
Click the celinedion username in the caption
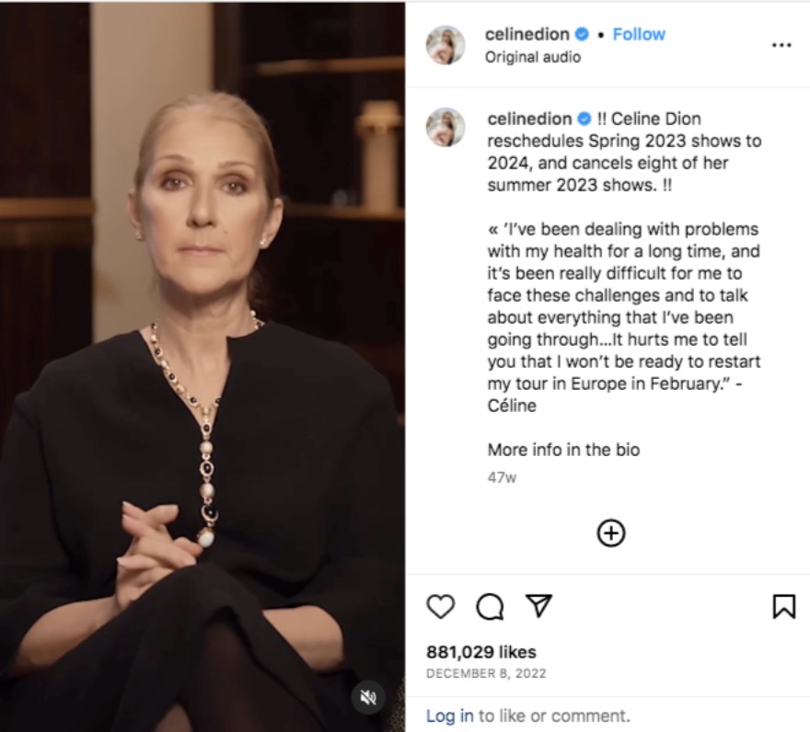(x=527, y=119)
